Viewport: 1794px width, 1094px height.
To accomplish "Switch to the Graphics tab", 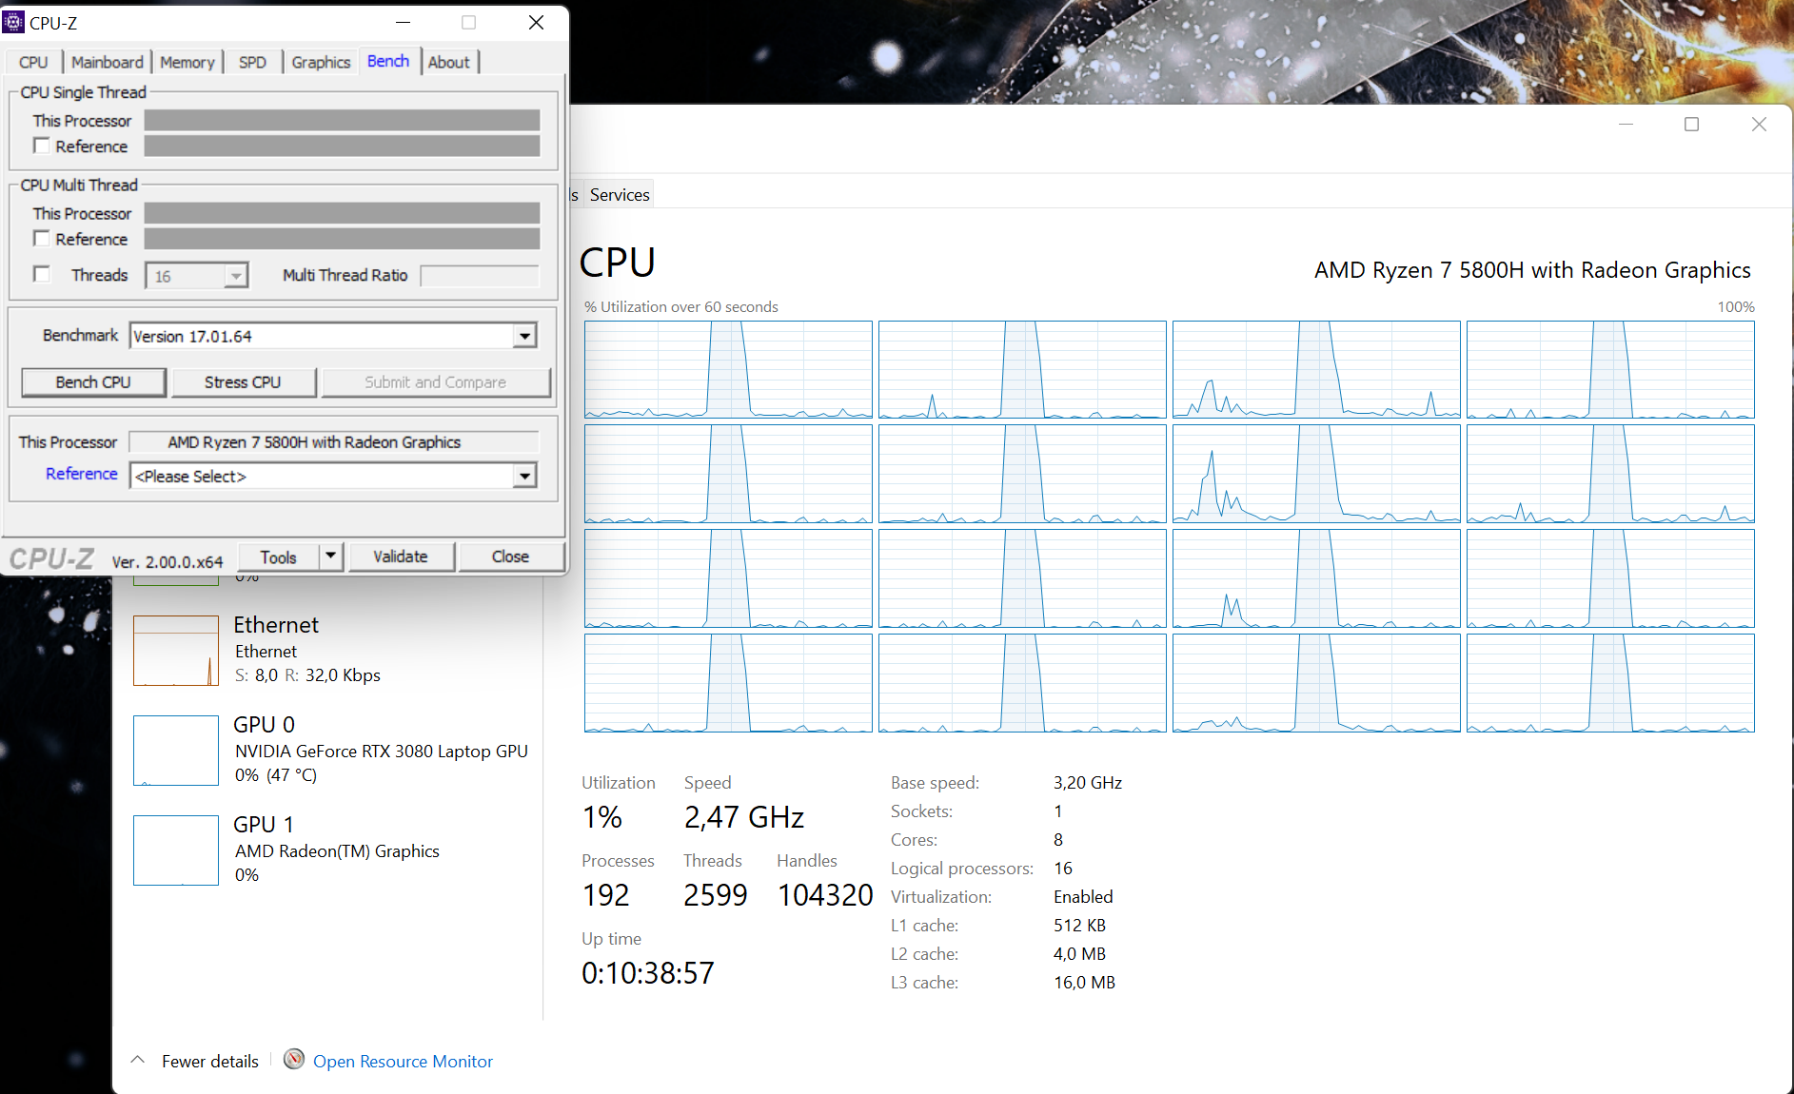I will coord(321,62).
